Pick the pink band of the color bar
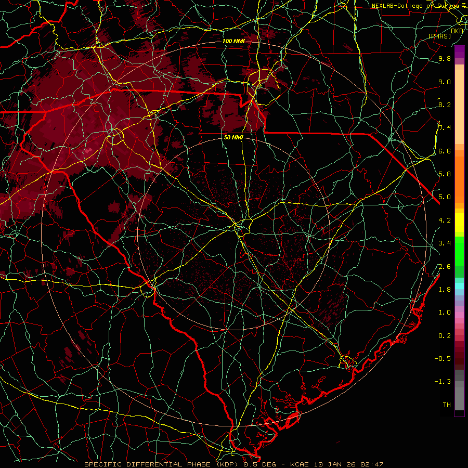 pyautogui.click(x=459, y=315)
